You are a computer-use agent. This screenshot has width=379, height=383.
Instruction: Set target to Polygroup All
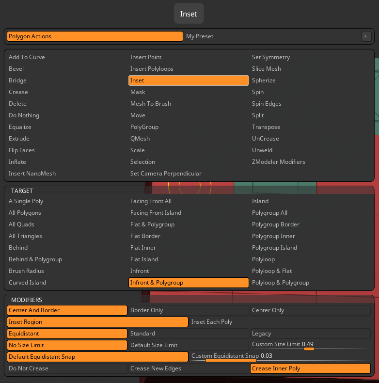tap(269, 213)
